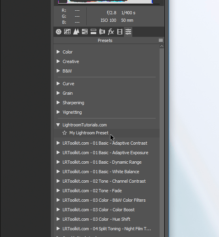Image resolution: width=219 pixels, height=237 pixels.
Task: Open the Calibration filmstrip panel icon
Action: pyautogui.click(x=120, y=32)
